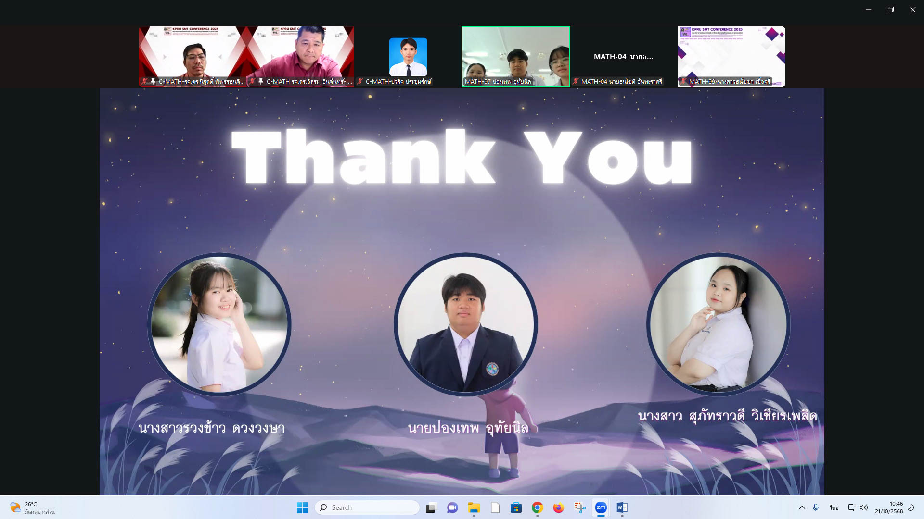Click the Task View icon
This screenshot has height=519, width=924.
tap(431, 507)
